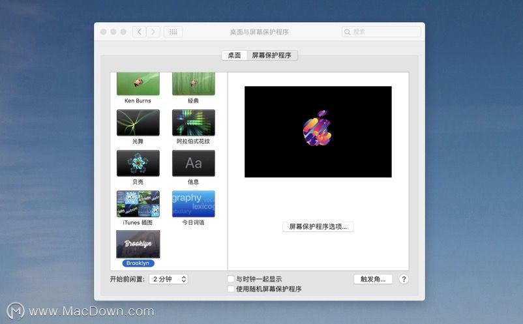Go forward with the right chevron button
This screenshot has height=324, width=523.
(x=153, y=32)
